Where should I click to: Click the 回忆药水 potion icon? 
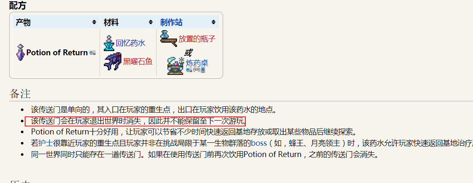pos(109,43)
